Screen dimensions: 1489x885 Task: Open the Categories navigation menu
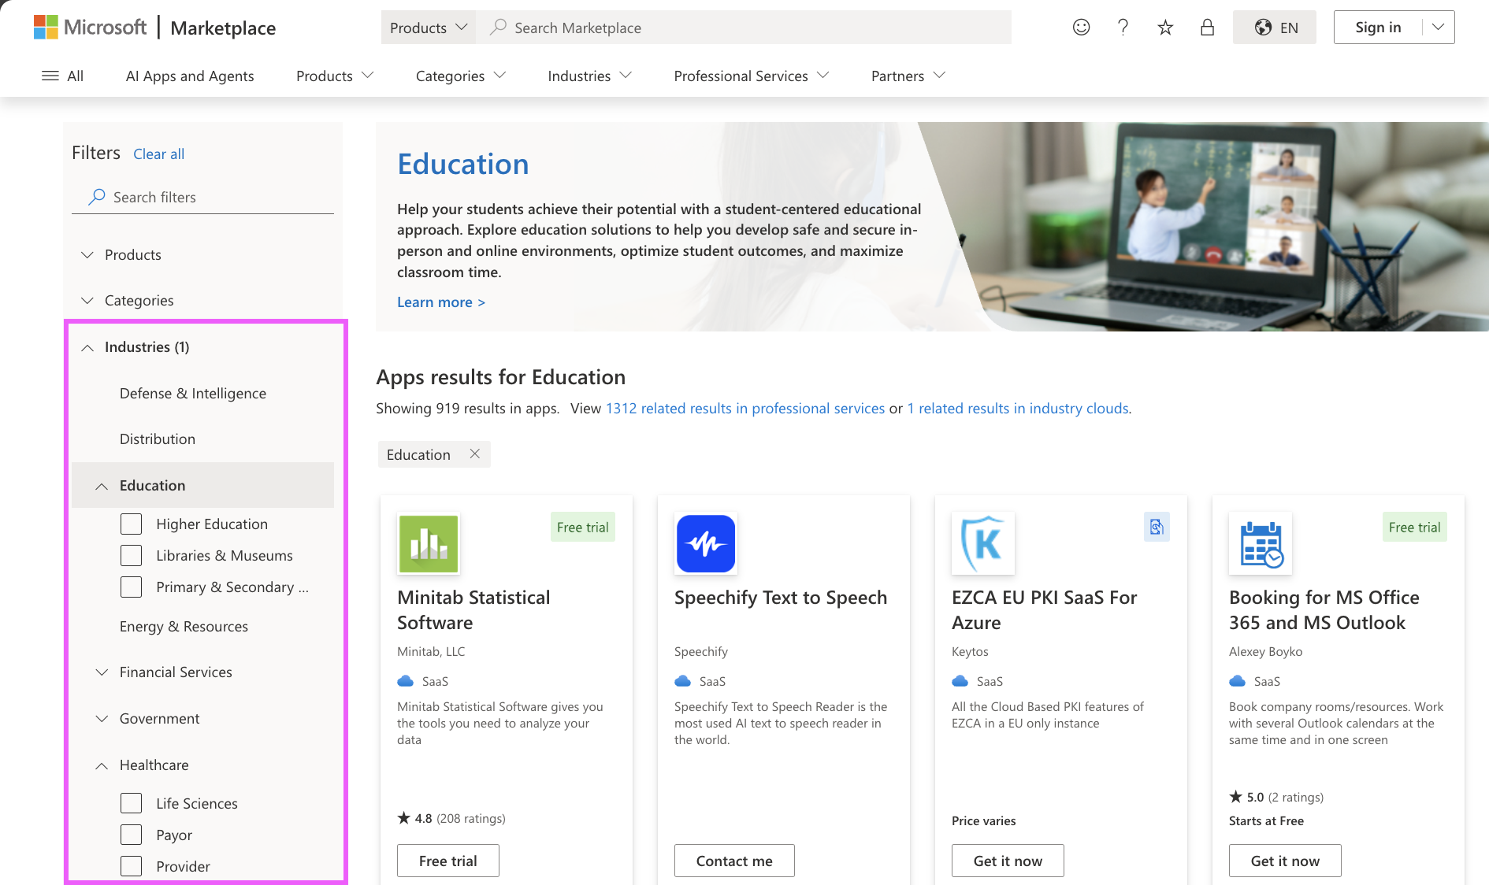461,76
